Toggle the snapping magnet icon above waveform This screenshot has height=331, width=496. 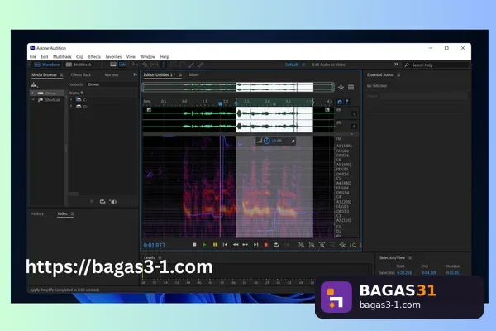(340, 102)
